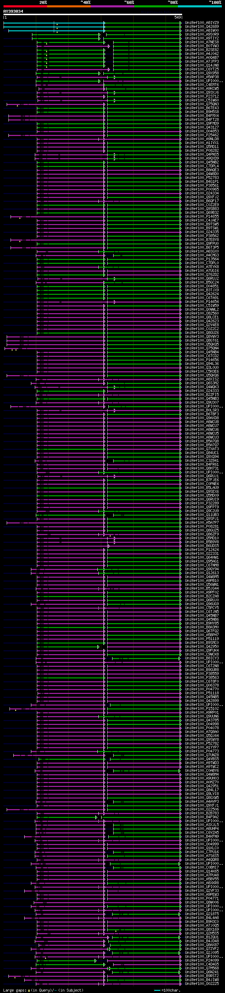Open hit UniRef100_B2SE82
Image resolution: width=225 pixels, height=993 pixels.
(x=202, y=50)
